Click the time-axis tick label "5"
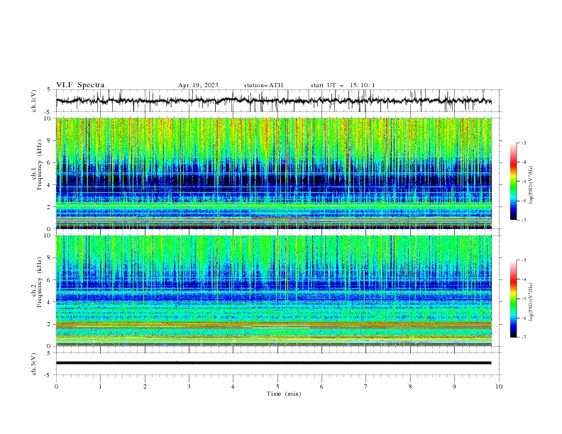 tap(277, 386)
